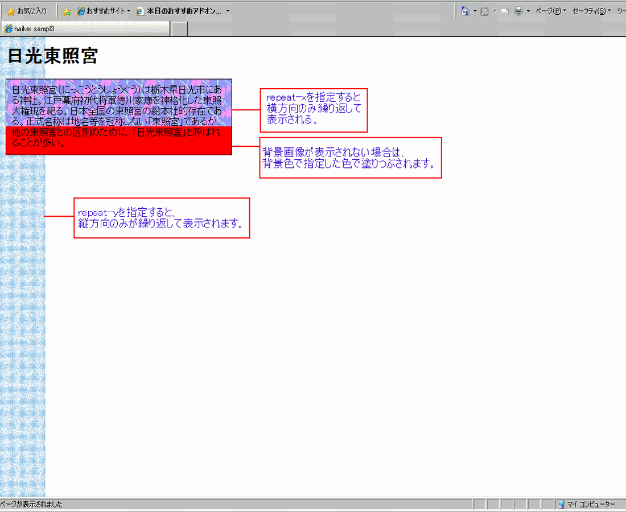The width and height of the screenshot is (626, 512).
Task: Expand the Home button dropdown arrow
Action: point(475,11)
